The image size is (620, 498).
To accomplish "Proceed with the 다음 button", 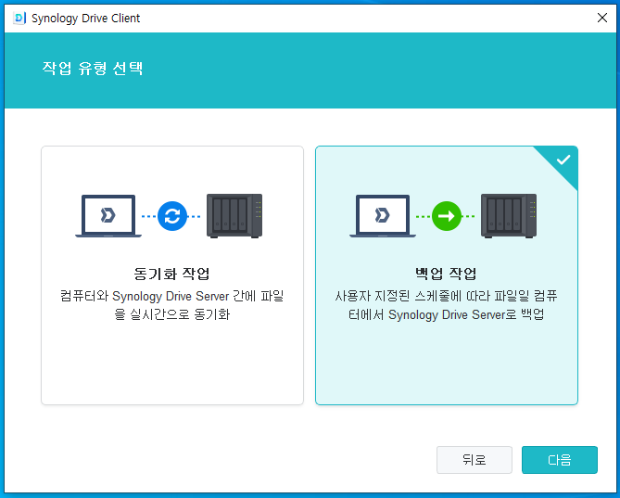I will (x=560, y=460).
